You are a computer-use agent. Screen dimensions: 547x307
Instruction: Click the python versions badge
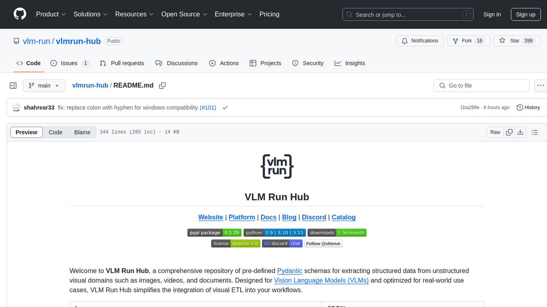click(274, 233)
